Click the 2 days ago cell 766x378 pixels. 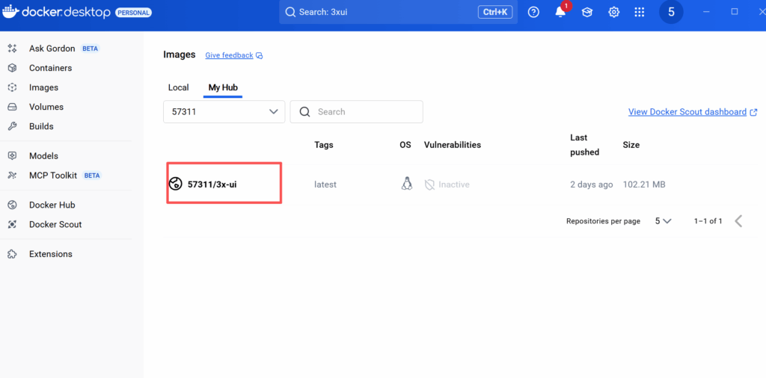click(x=591, y=185)
